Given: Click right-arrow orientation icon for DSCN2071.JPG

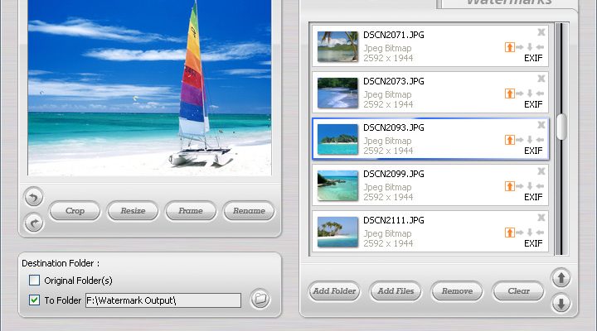Looking at the screenshot, I should pos(520,47).
